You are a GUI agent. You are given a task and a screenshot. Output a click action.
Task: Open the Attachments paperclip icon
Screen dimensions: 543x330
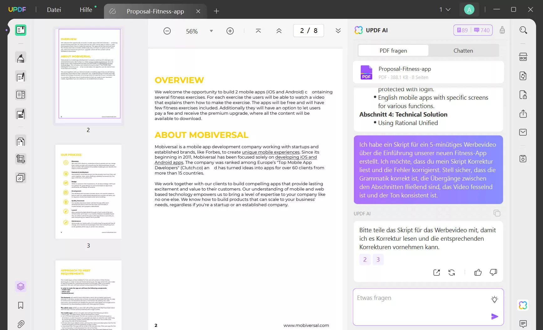(21, 324)
